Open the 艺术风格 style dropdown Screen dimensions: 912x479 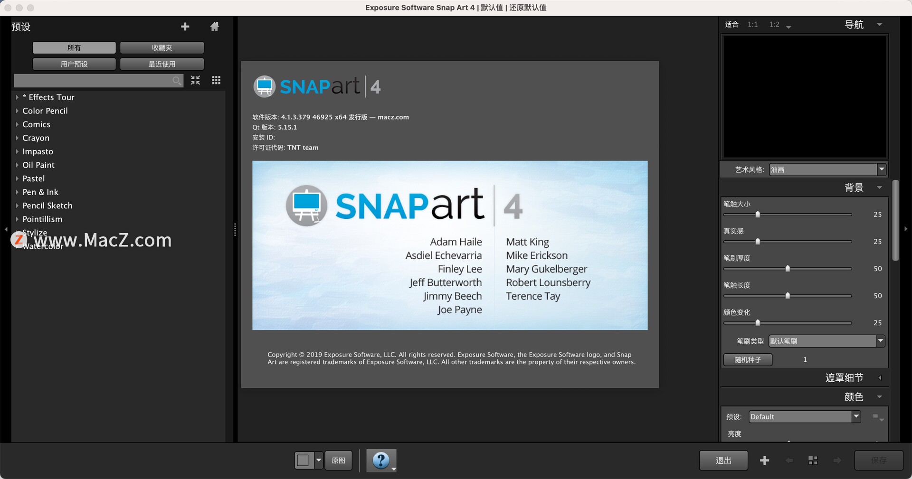click(x=827, y=169)
